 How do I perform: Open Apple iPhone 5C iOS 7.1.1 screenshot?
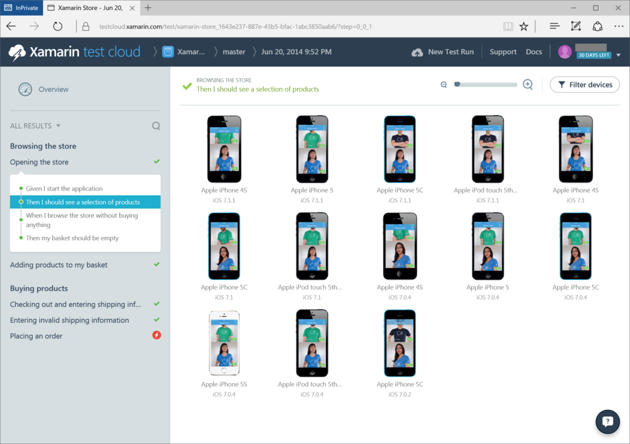click(400, 149)
